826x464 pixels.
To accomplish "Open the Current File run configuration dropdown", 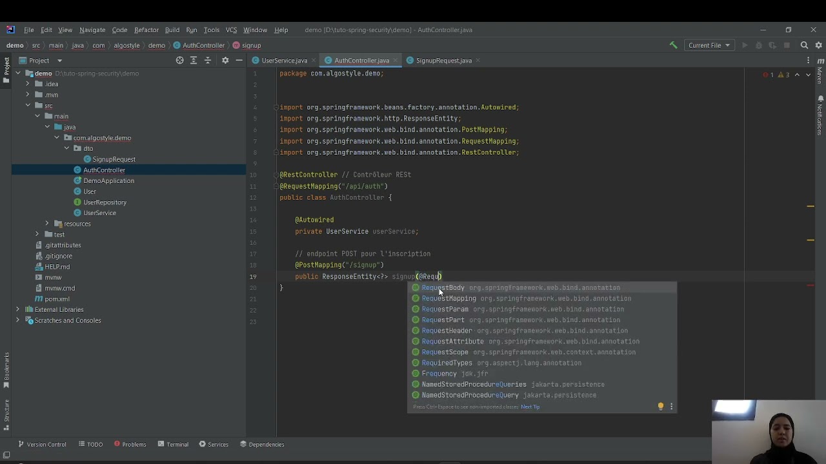I will 709,45.
